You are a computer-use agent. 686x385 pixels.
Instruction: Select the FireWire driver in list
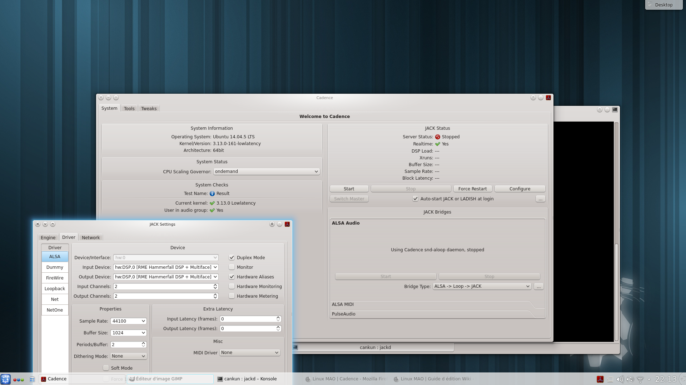pos(55,278)
